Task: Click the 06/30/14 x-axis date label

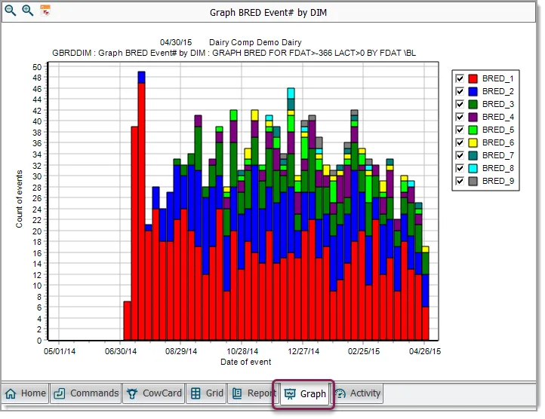Action: click(121, 351)
